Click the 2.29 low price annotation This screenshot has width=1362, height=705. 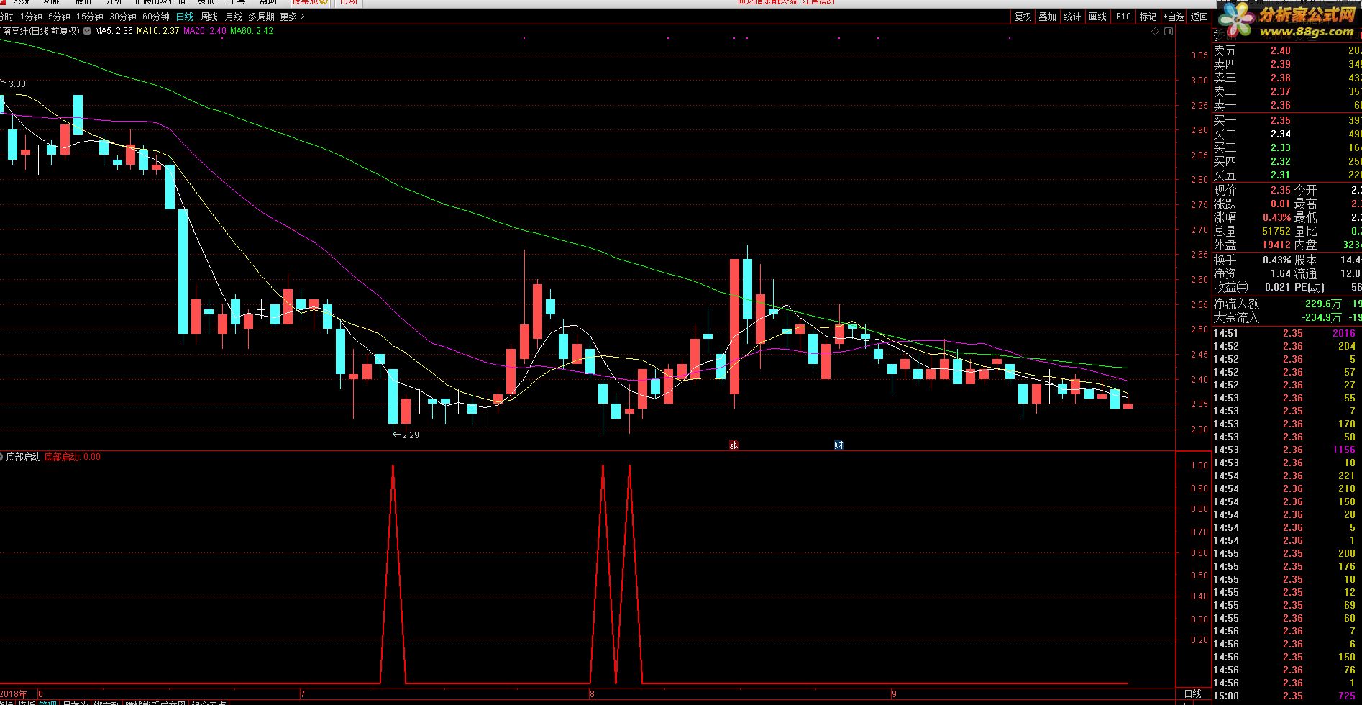click(x=411, y=435)
